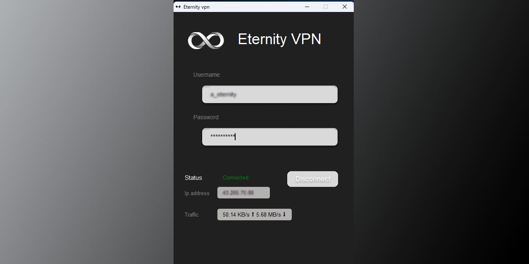The width and height of the screenshot is (529, 264).
Task: Click the infinity logo icon
Action: coord(206,40)
